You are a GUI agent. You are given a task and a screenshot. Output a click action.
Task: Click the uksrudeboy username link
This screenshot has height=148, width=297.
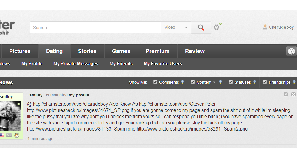click(x=281, y=27)
